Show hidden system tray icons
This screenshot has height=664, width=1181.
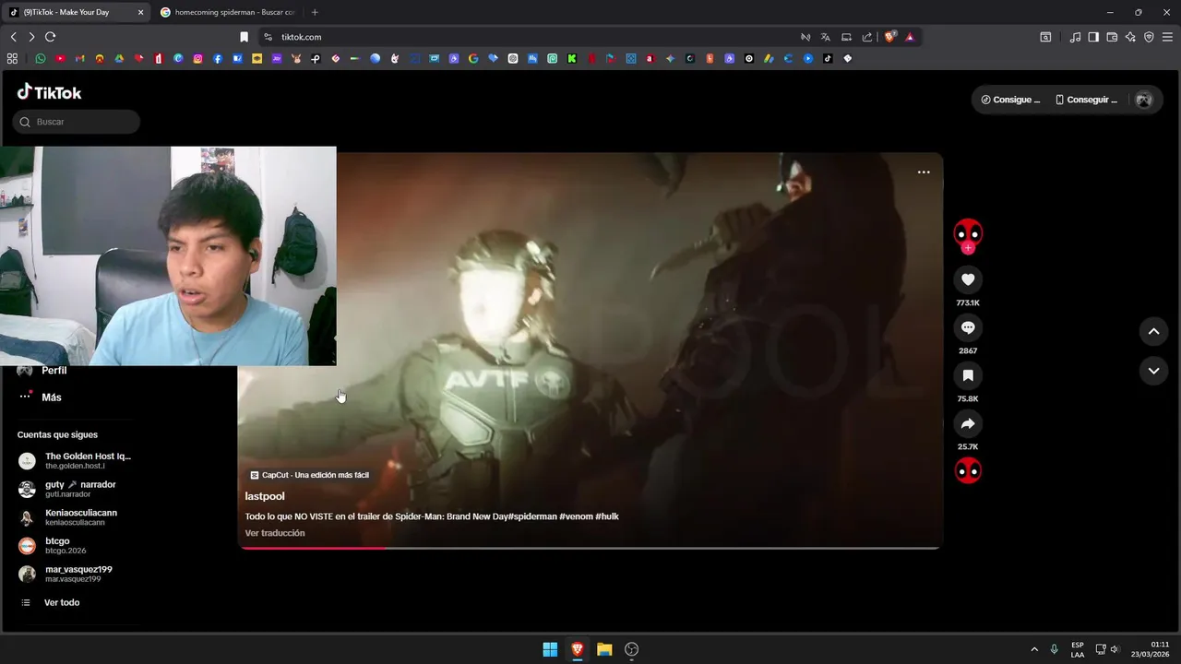tap(1034, 649)
